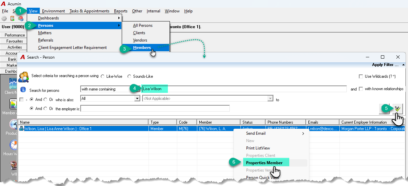The height and width of the screenshot is (186, 408).
Task: Click the hourglass timer toolbar icon
Action: tap(12, 18)
